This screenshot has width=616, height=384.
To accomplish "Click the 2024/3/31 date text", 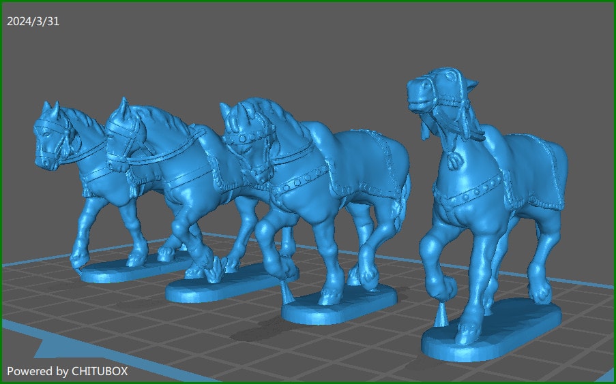I will 33,21.
